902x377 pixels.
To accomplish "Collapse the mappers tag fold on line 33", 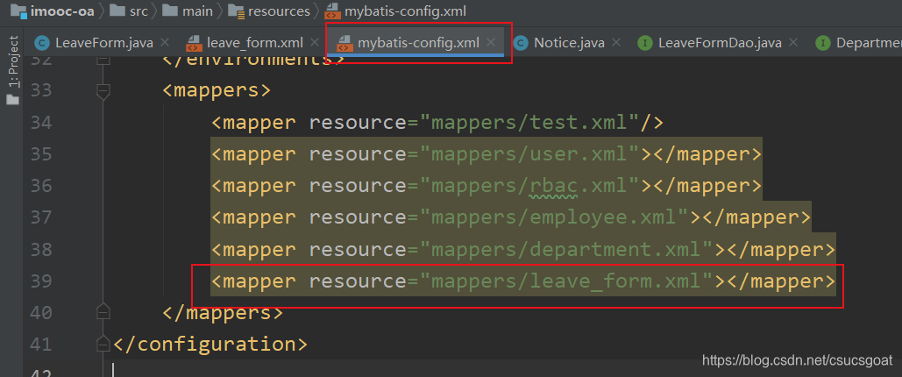I will (x=103, y=91).
